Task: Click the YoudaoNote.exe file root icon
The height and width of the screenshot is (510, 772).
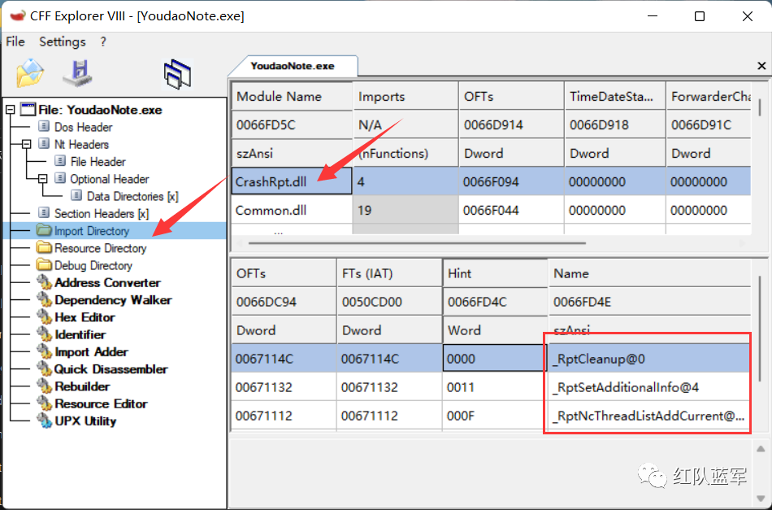Action: click(28, 109)
